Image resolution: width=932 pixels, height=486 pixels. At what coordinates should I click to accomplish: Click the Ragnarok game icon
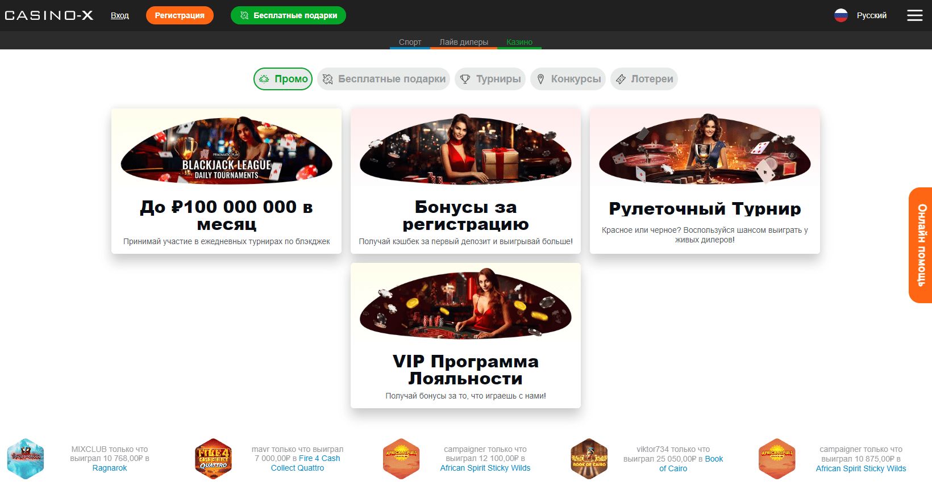(26, 459)
